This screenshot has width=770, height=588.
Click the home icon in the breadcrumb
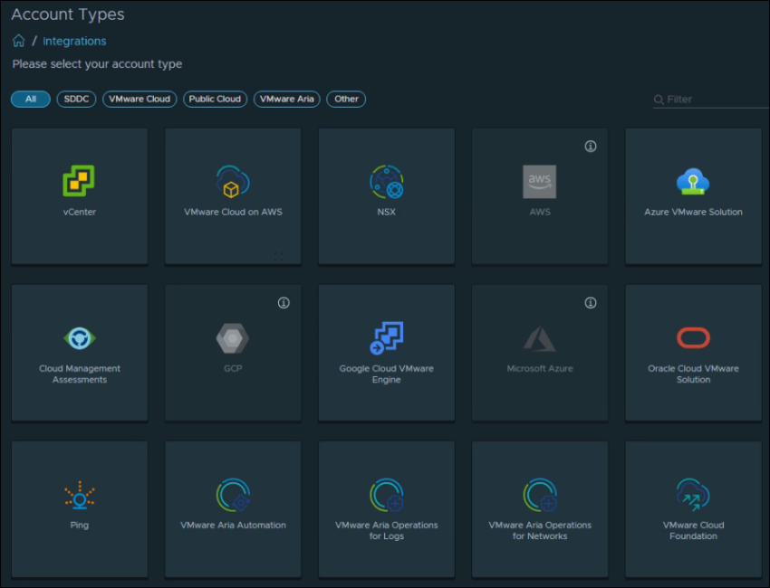coord(18,41)
